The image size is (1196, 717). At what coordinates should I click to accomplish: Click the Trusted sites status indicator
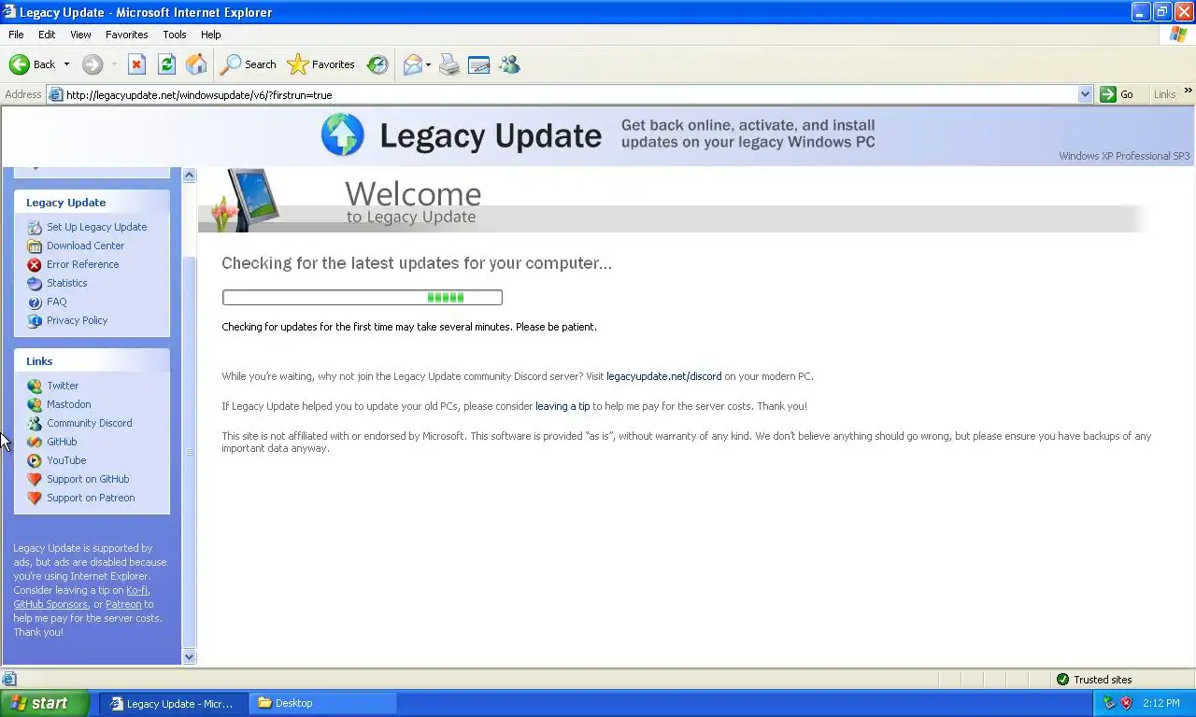pos(1093,680)
